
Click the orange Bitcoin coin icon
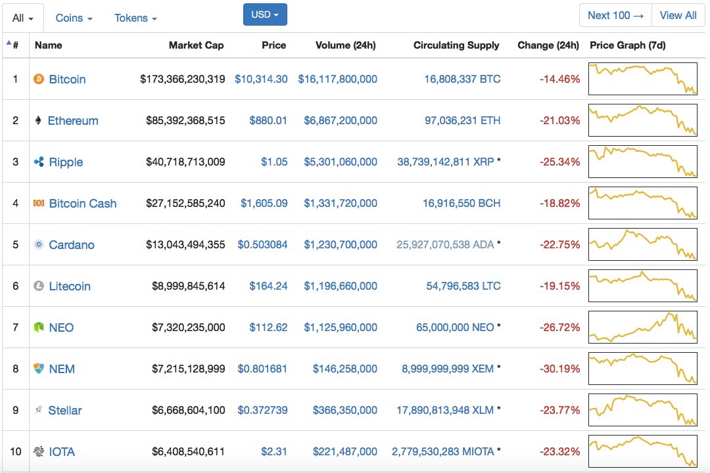point(39,79)
